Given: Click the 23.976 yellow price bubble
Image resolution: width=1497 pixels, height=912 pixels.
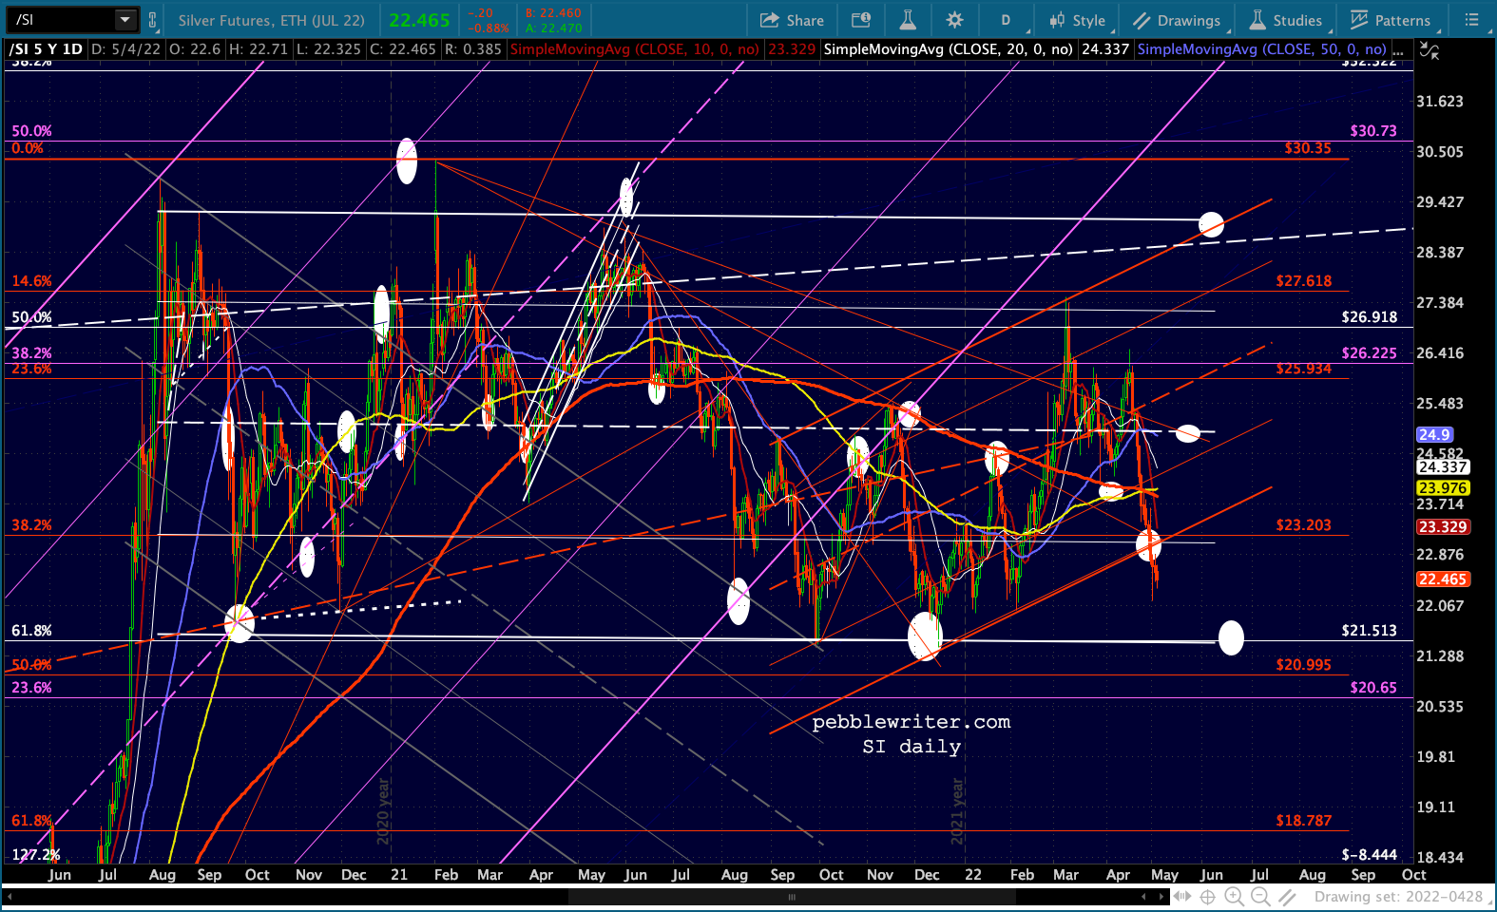Looking at the screenshot, I should [1443, 487].
